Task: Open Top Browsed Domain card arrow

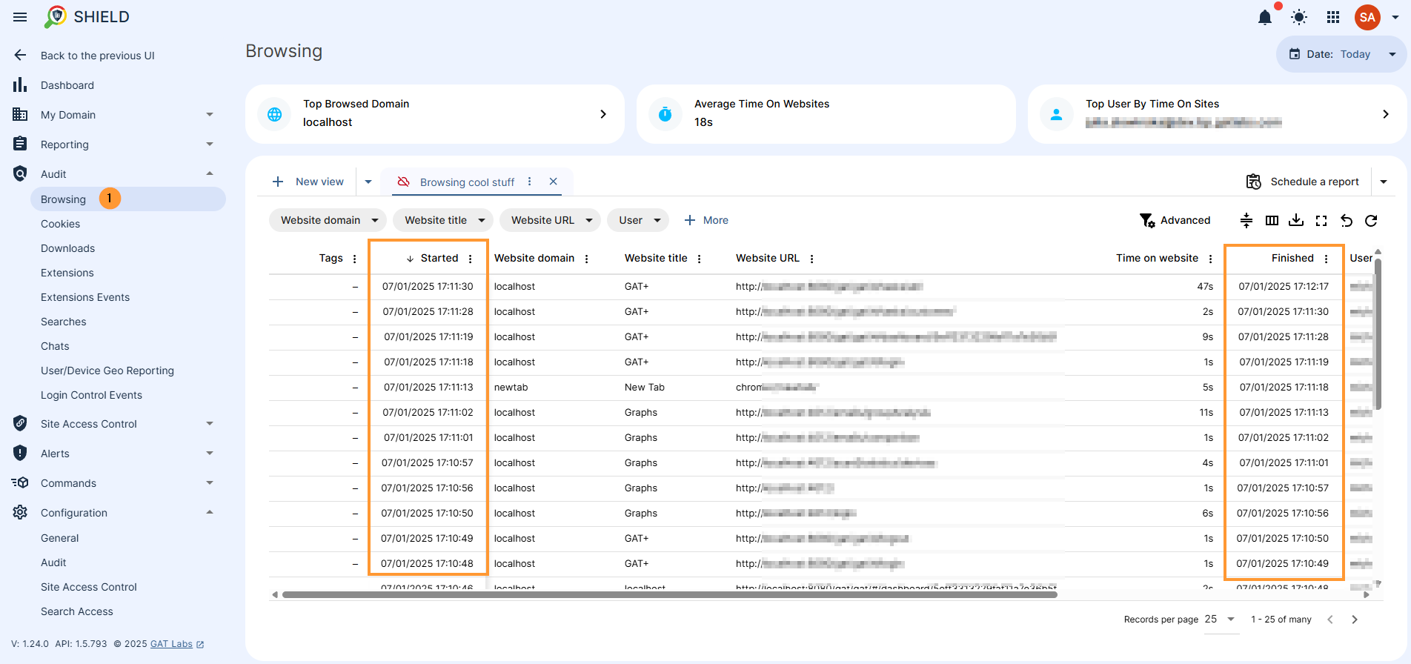Action: click(x=603, y=114)
